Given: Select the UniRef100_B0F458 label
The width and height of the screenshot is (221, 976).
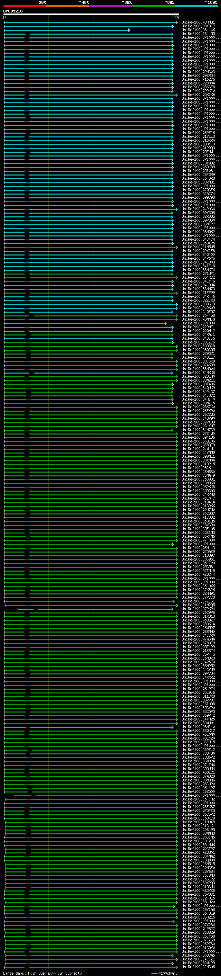Looking at the screenshot, I should click(x=198, y=316).
